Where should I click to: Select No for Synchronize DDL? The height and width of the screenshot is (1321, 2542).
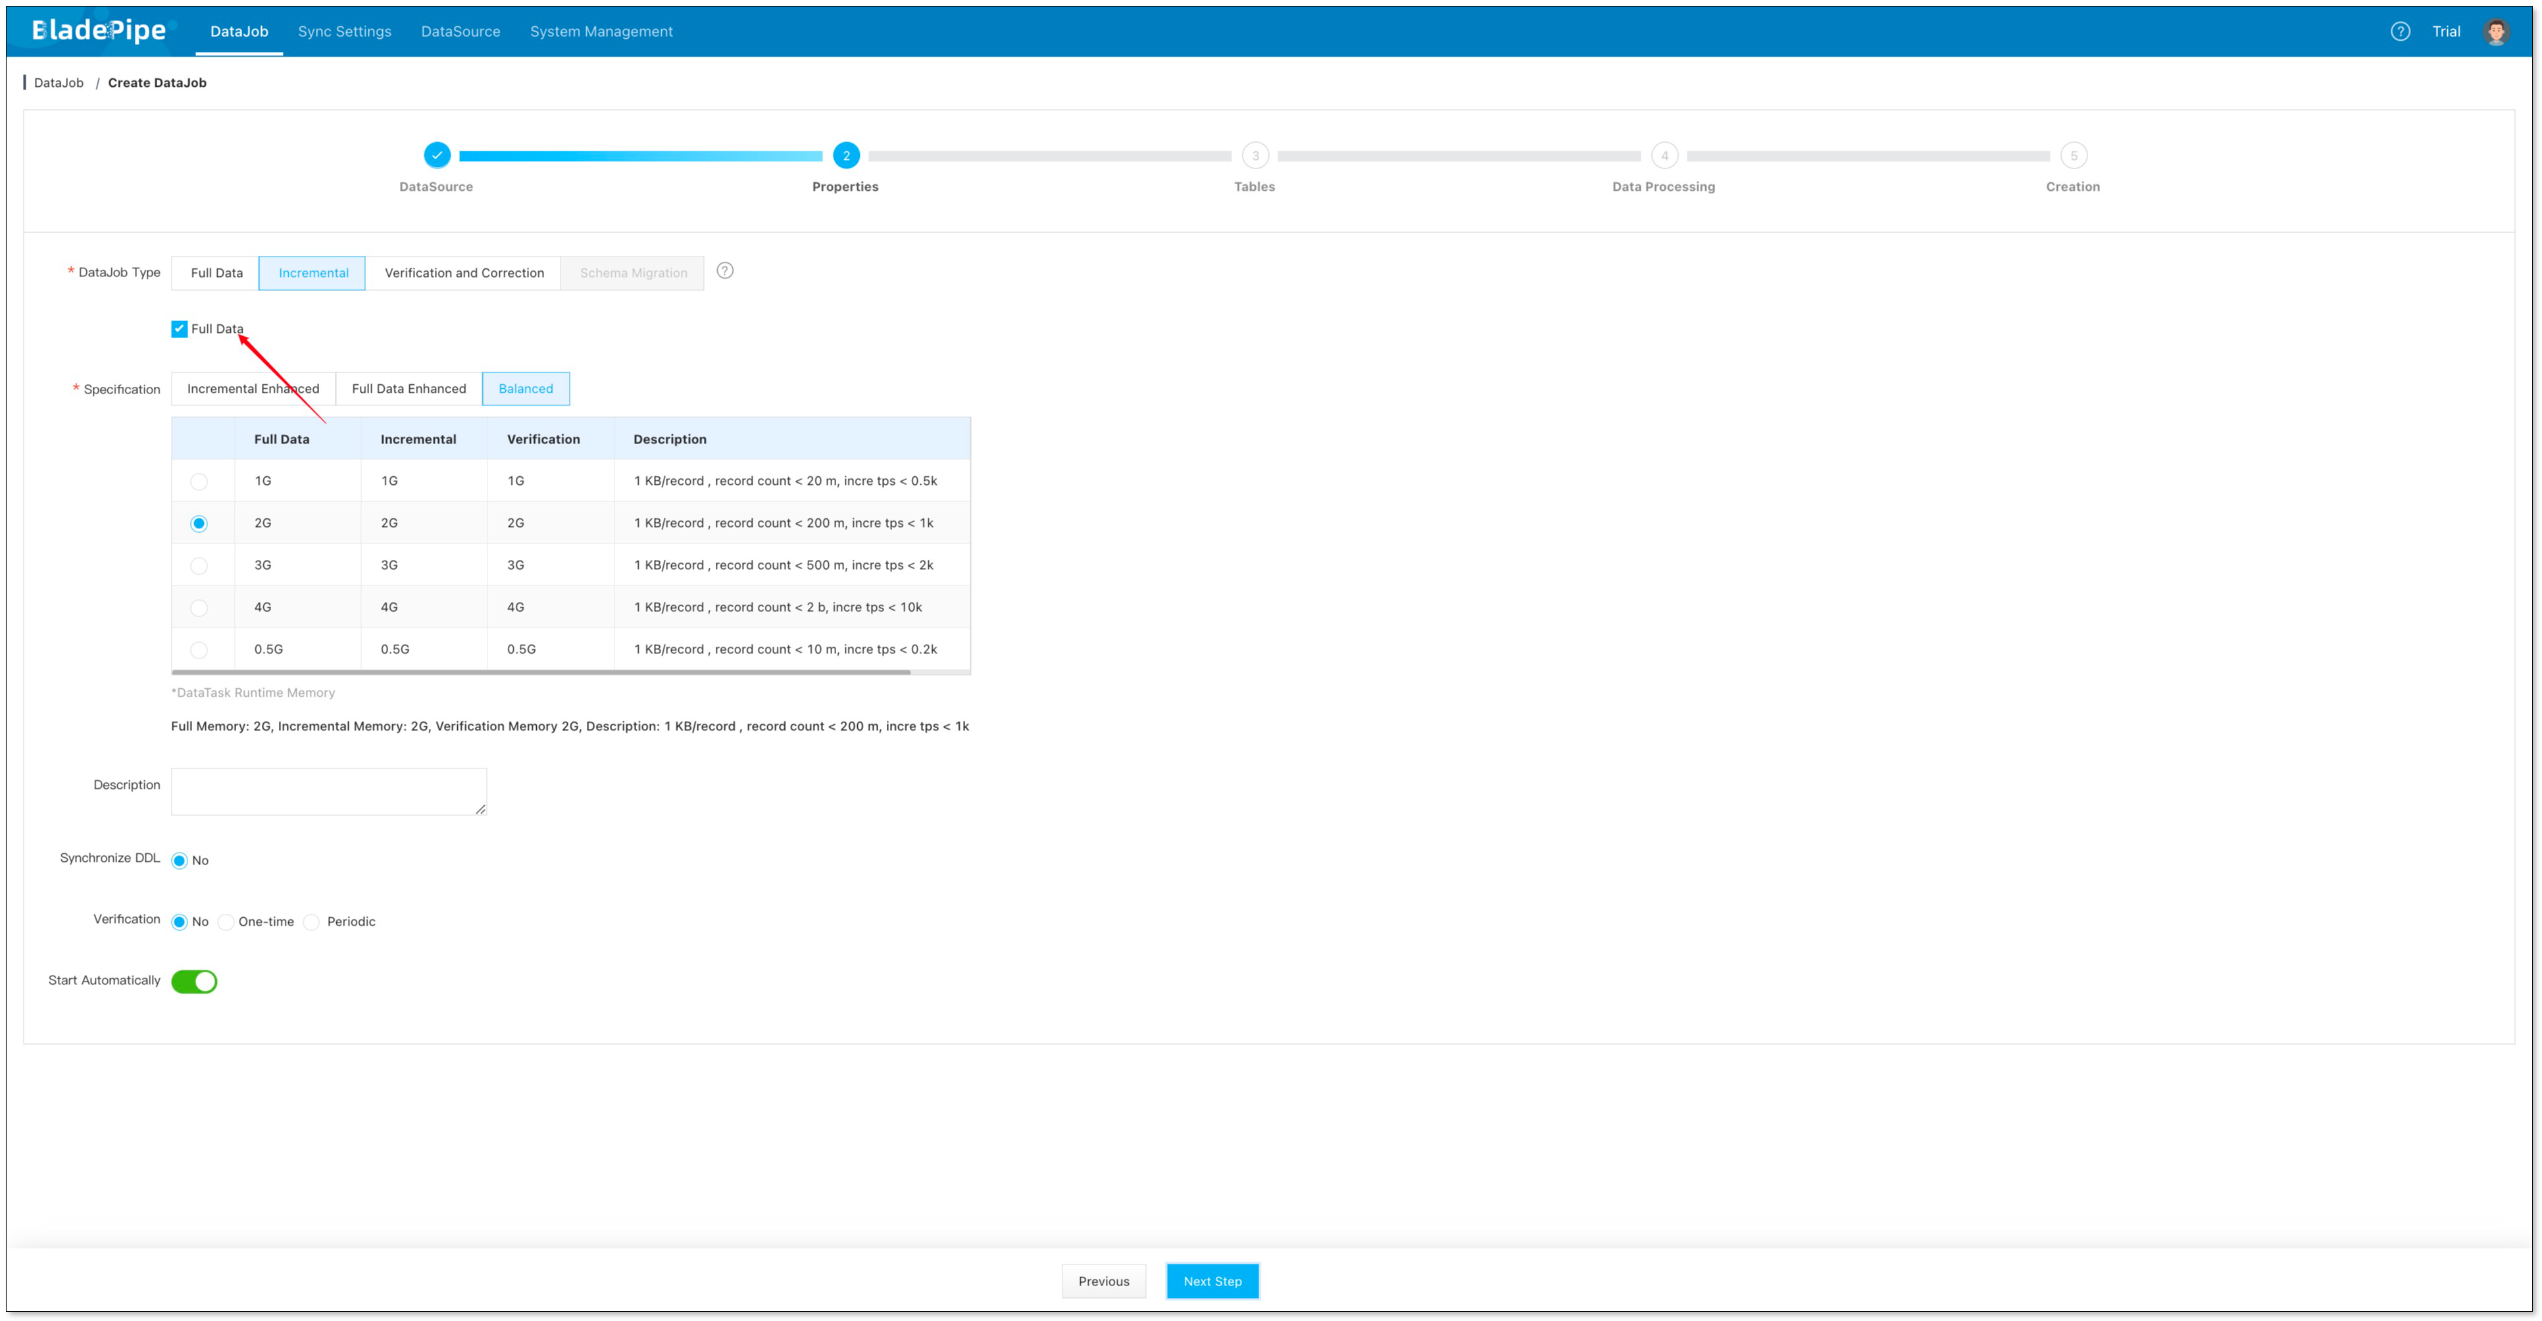pos(179,861)
